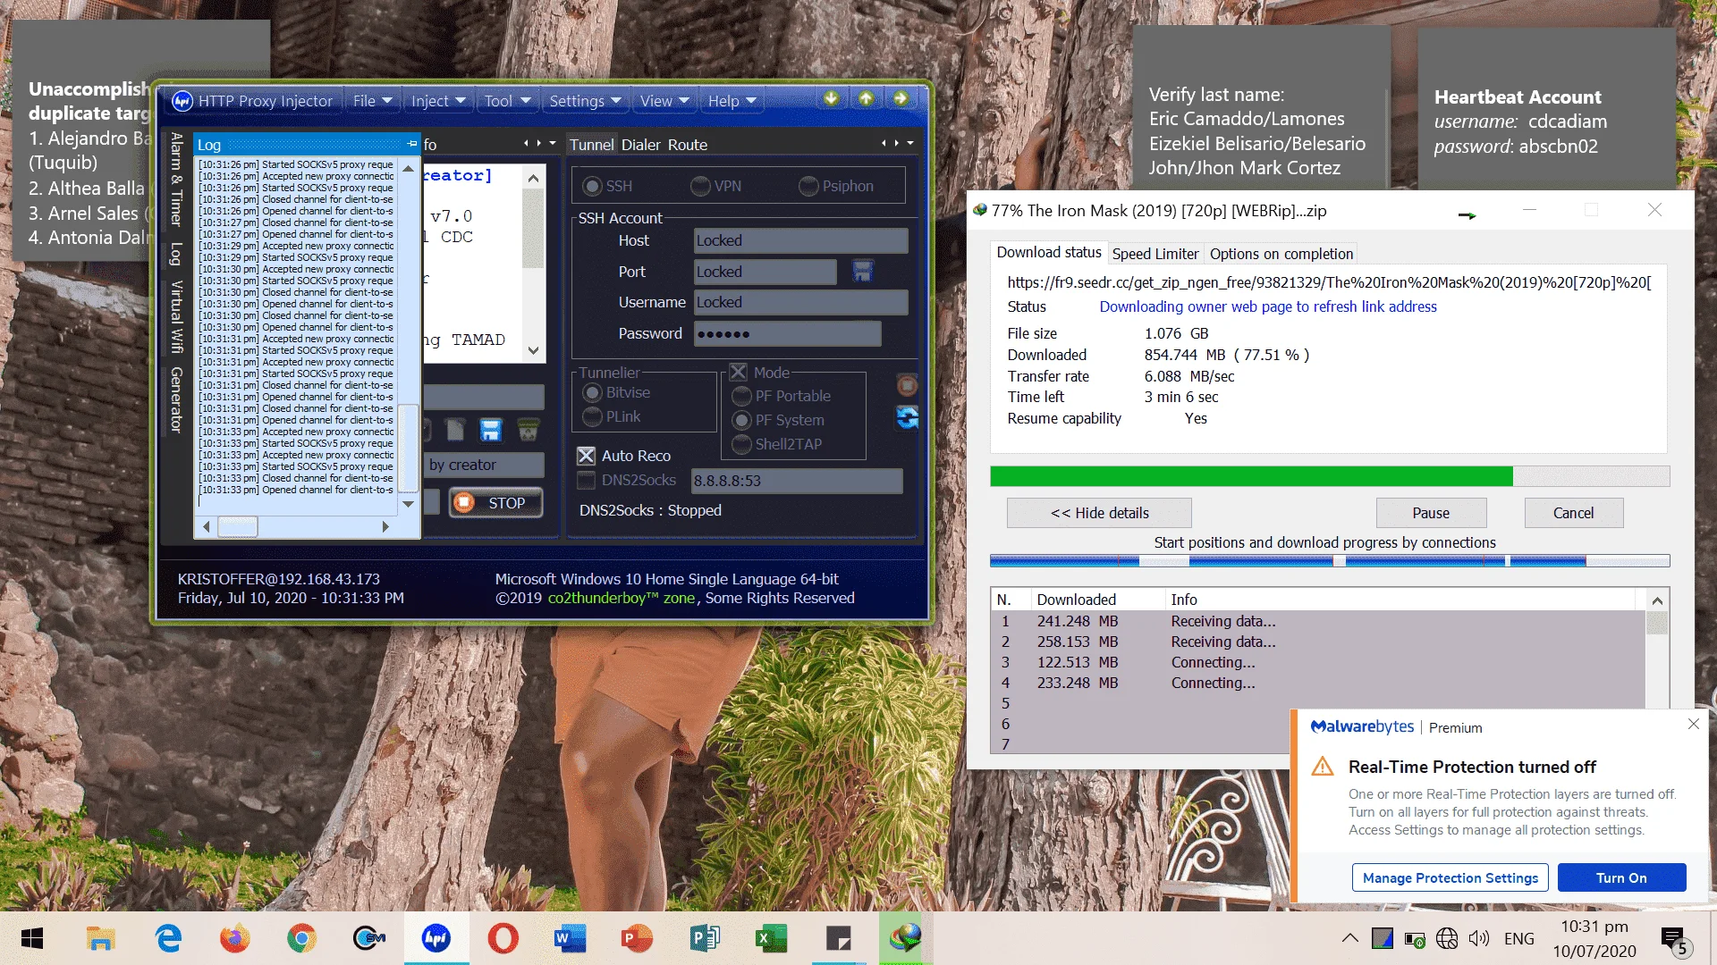Image resolution: width=1717 pixels, height=965 pixels.
Task: Click the Log horizontal scrollbar thumb
Action: (x=238, y=527)
